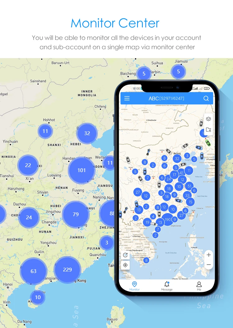Image resolution: width=233 pixels, height=328 pixels.
Task: Expand the 190 device cluster on phone map
Action: [x=168, y=219]
